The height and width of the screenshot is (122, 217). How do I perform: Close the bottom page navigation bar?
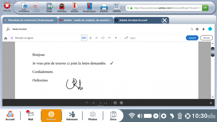211,103
